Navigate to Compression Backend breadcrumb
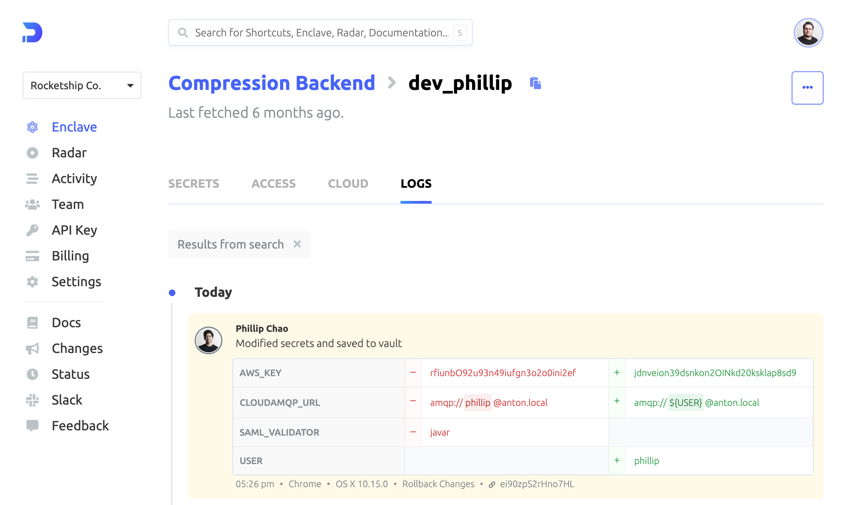This screenshot has width=846, height=505. pyautogui.click(x=271, y=83)
